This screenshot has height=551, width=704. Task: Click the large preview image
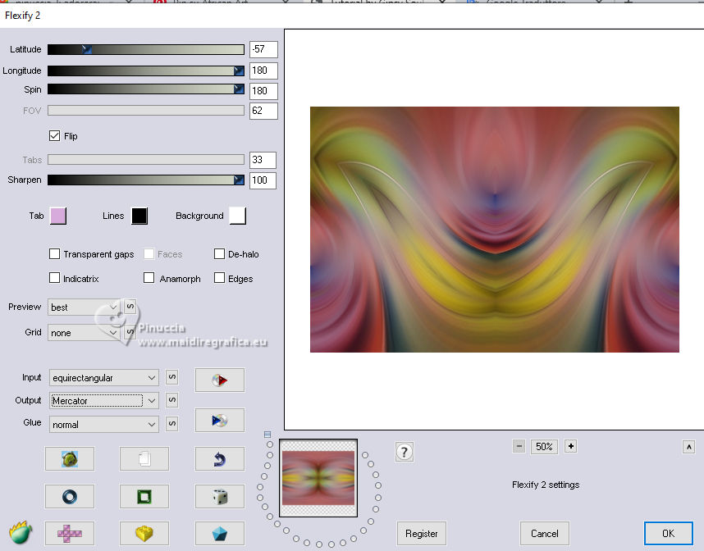click(494, 230)
